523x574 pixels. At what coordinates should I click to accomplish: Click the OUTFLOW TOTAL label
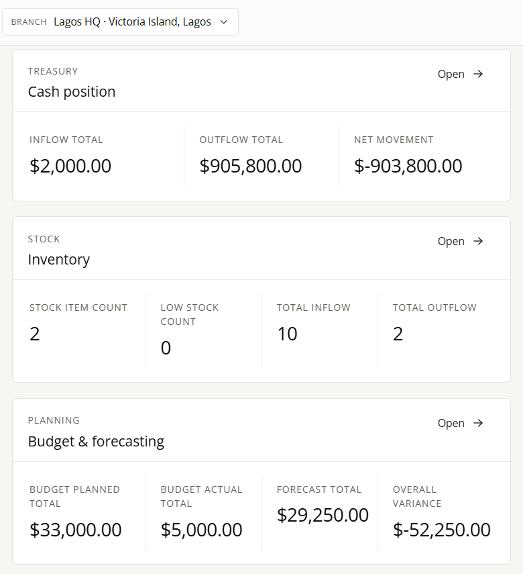point(241,140)
